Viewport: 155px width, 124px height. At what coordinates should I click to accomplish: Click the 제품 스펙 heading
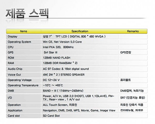27,13
